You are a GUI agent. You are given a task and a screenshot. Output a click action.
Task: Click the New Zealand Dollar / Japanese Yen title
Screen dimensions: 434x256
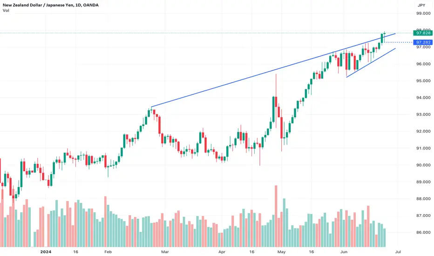point(38,5)
